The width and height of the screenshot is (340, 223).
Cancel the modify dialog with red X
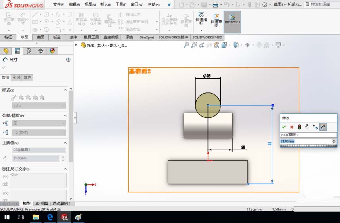[292, 127]
